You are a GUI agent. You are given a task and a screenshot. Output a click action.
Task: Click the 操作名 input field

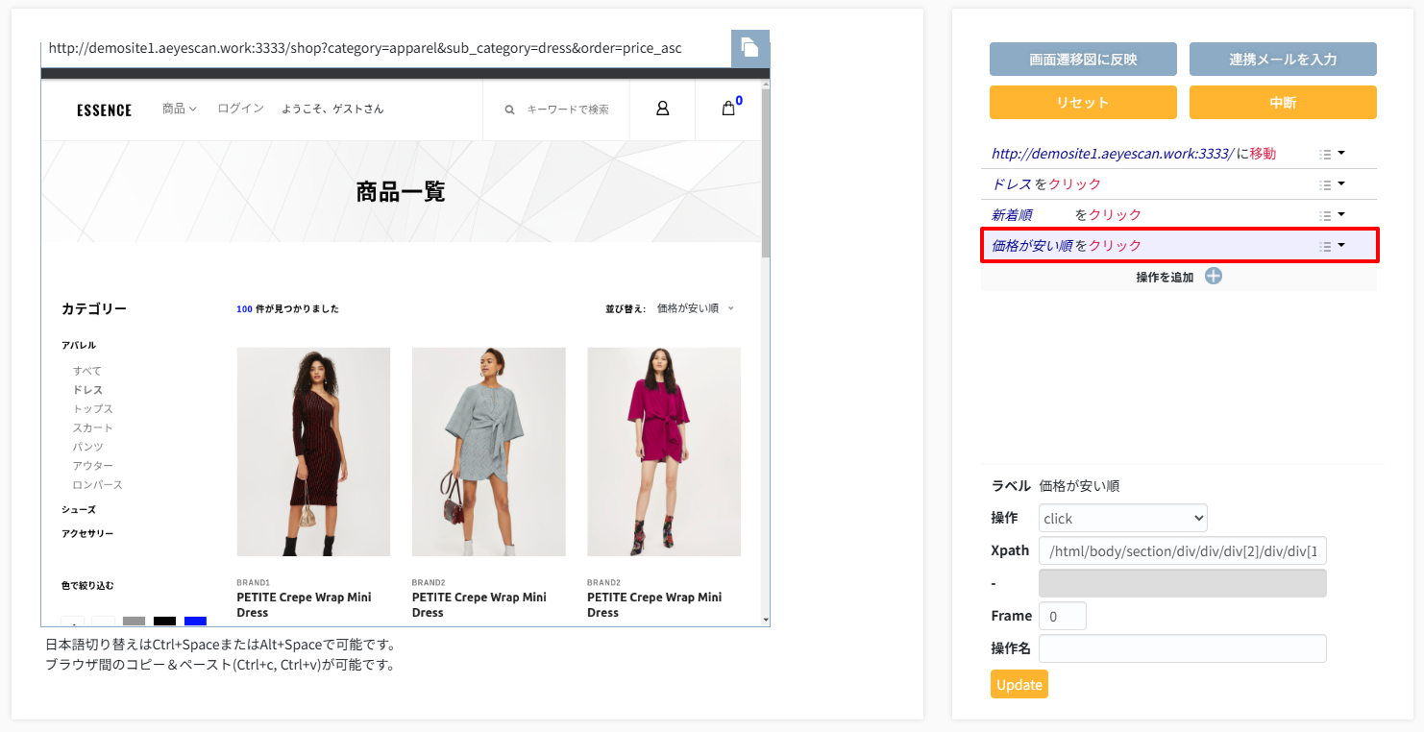coord(1182,648)
